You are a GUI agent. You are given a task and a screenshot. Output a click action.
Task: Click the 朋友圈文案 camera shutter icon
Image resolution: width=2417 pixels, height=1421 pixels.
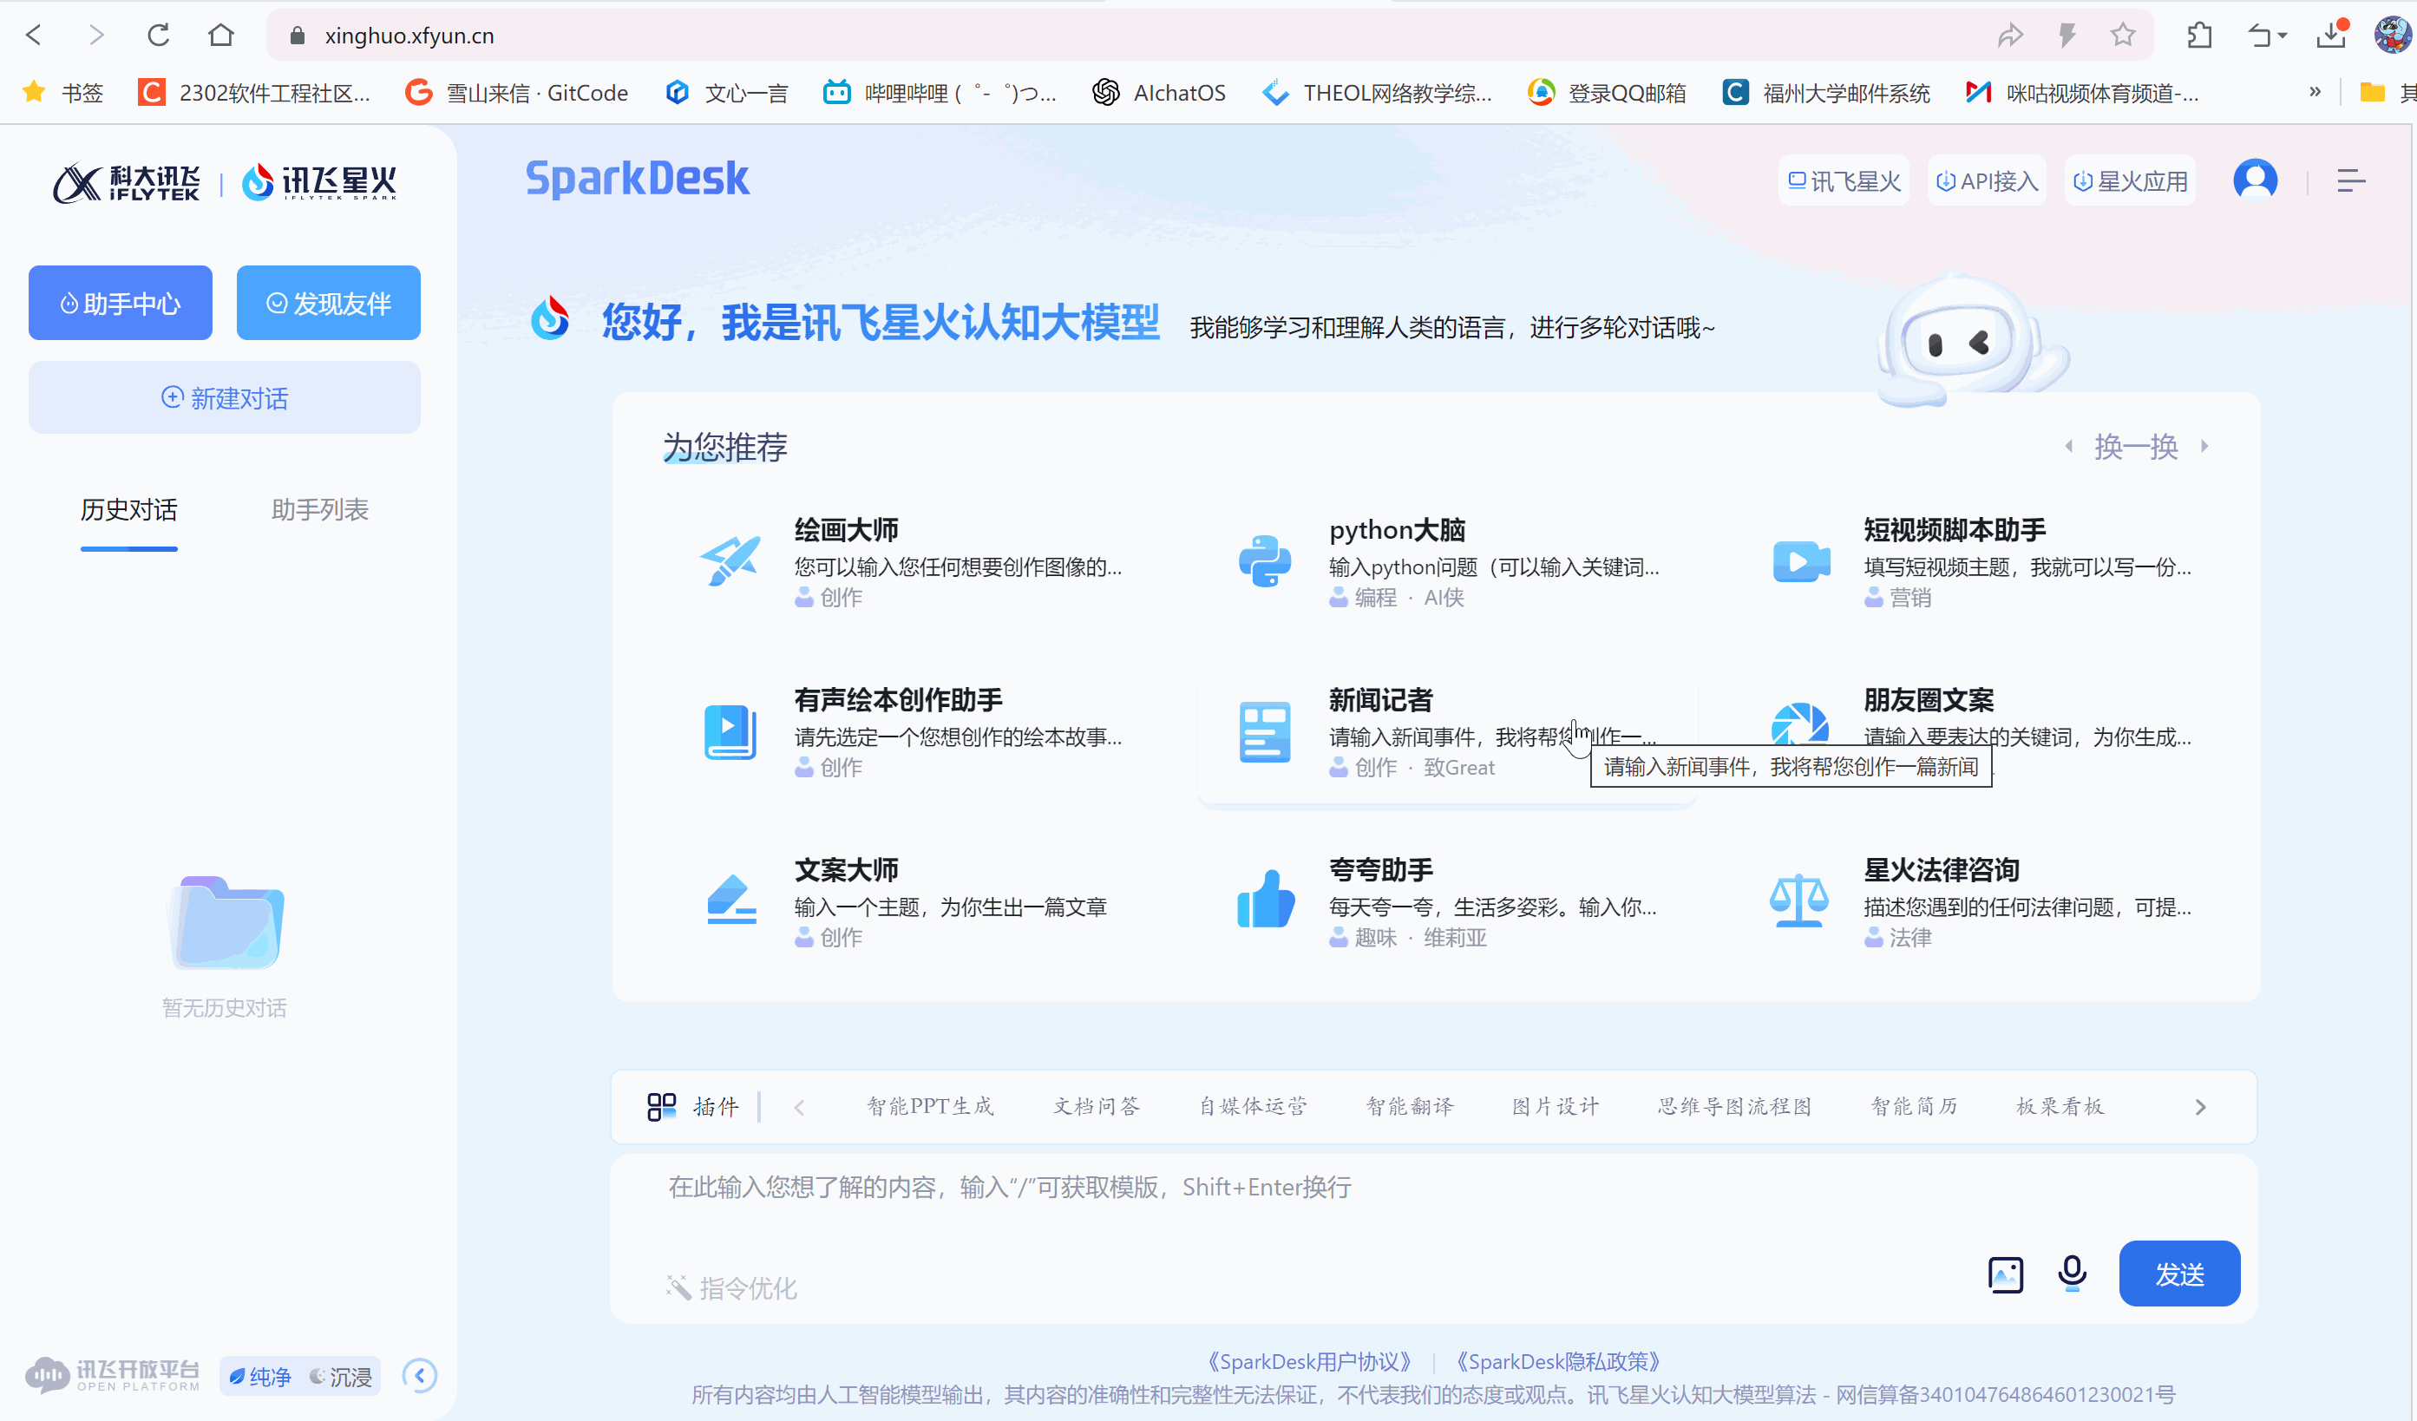tap(1799, 724)
